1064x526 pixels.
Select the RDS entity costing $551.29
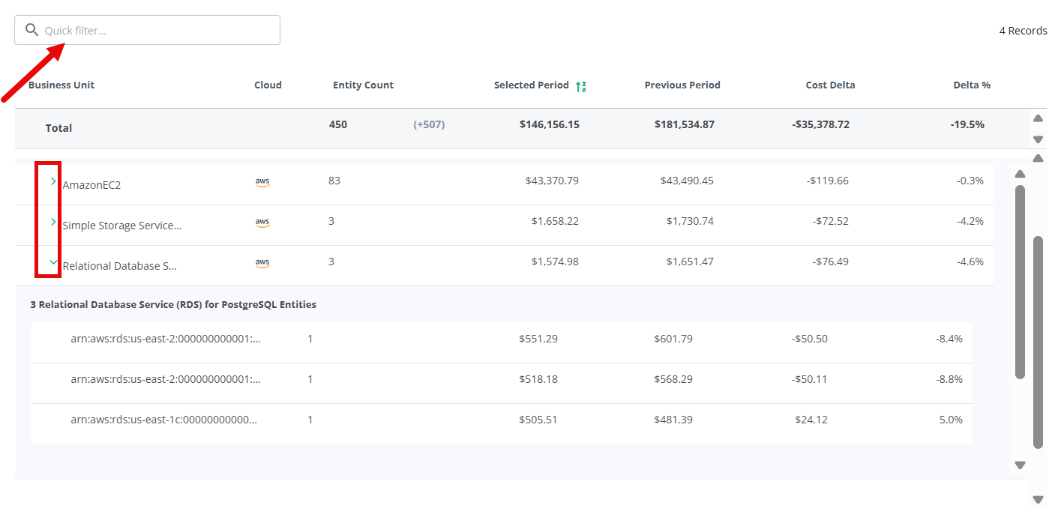pyautogui.click(x=164, y=339)
